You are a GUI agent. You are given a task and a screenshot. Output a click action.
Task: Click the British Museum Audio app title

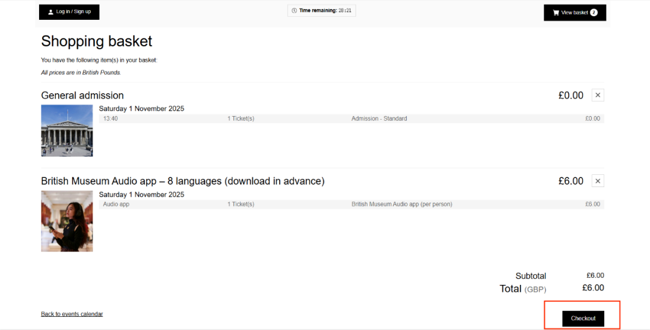[182, 181]
